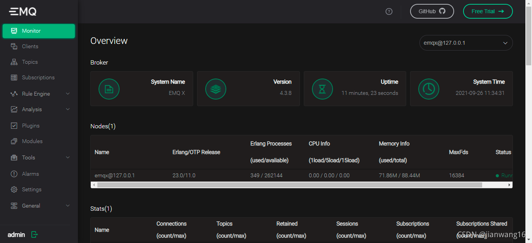The height and width of the screenshot is (243, 532).
Task: Click the Overview page title
Action: pyautogui.click(x=109, y=41)
